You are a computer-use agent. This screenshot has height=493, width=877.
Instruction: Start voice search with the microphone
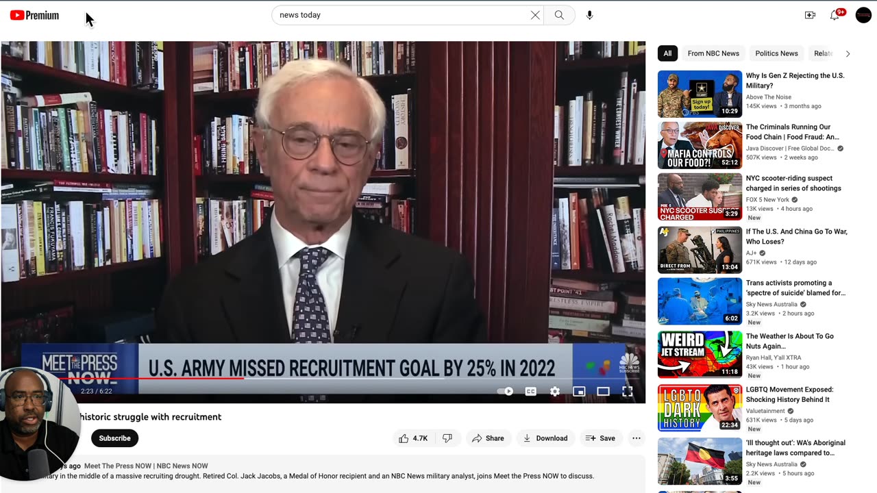(589, 15)
